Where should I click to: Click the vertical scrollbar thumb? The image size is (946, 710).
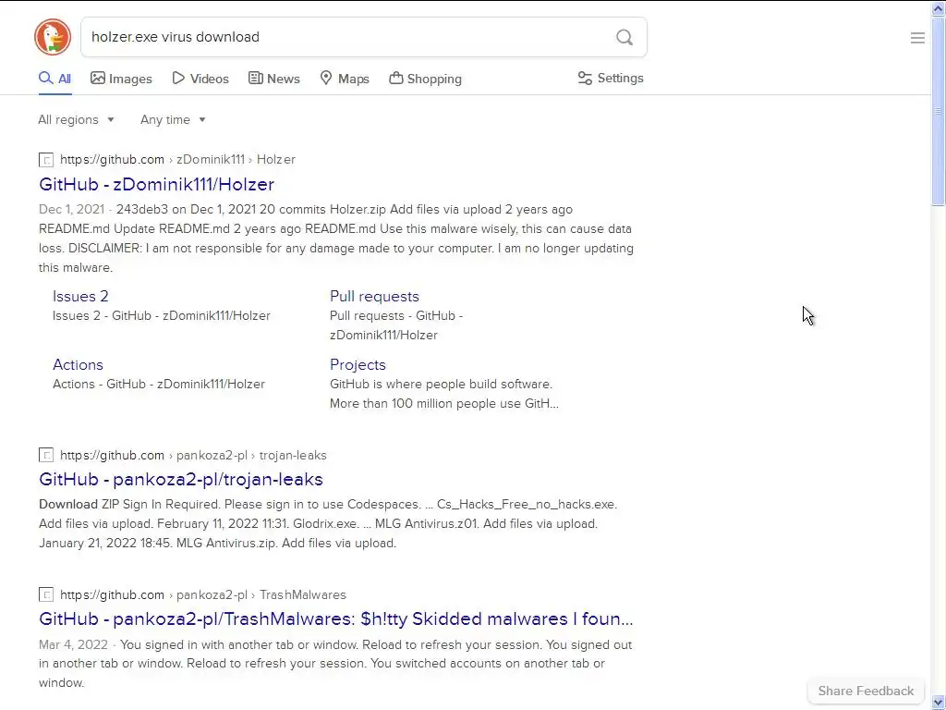[x=939, y=112]
